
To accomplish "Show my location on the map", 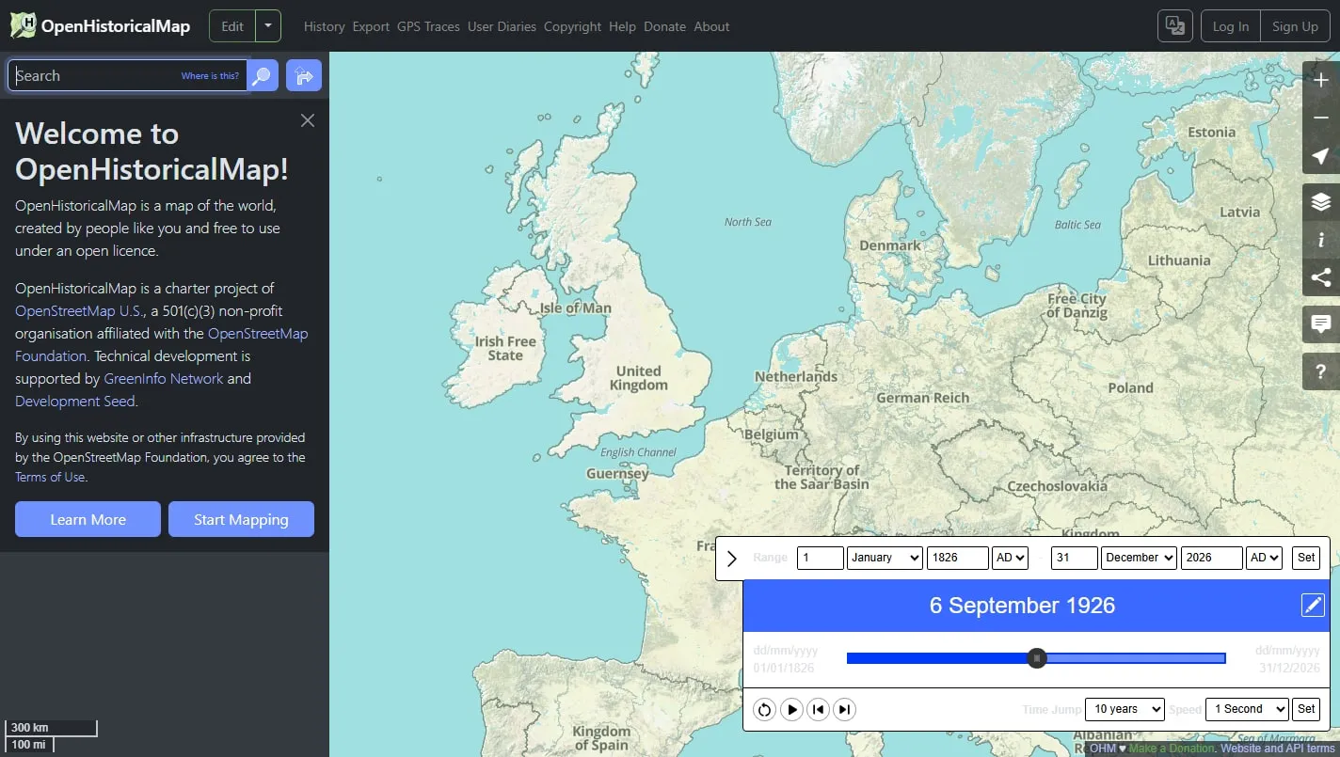I will coord(1321,155).
